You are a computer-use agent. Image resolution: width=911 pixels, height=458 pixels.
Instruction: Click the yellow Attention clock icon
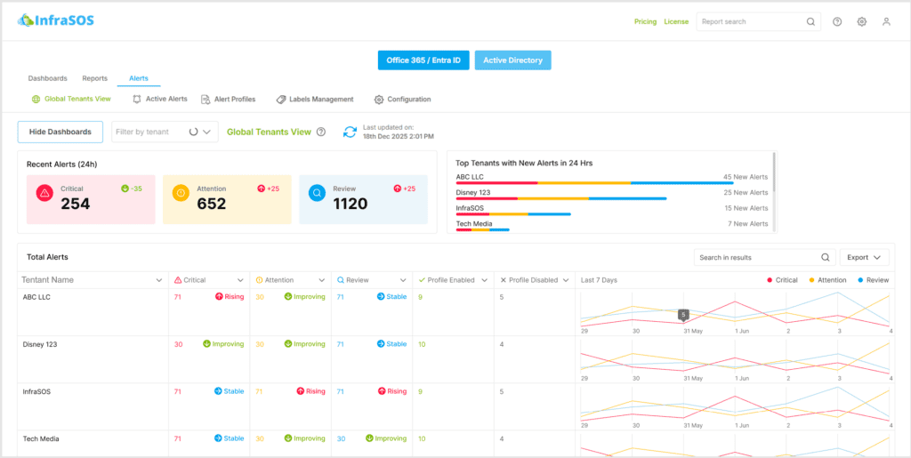click(181, 192)
